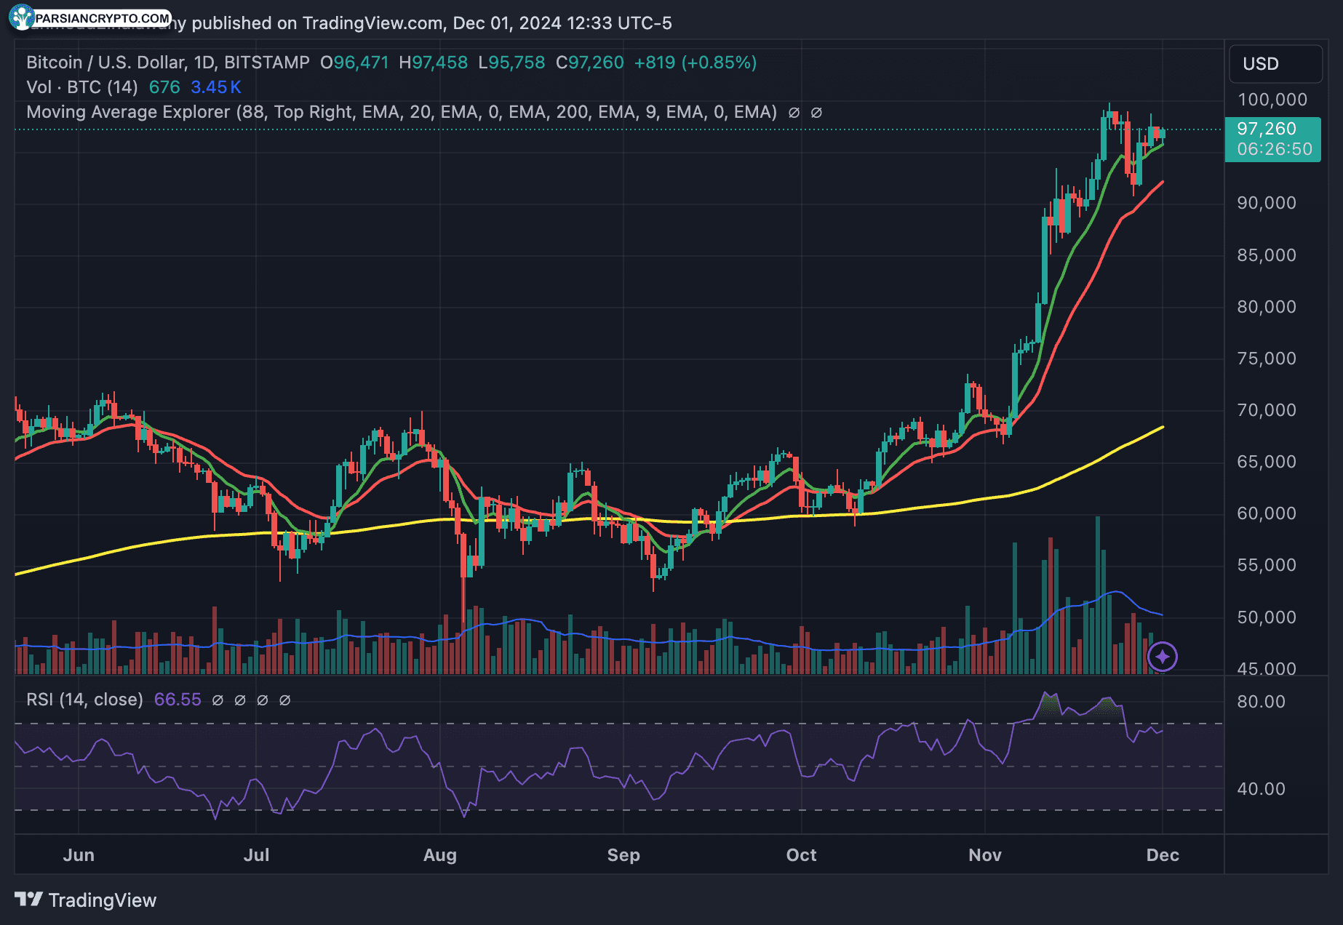Viewport: 1343px width, 925px height.
Task: Click the 100,000 price axis label
Action: (1272, 100)
